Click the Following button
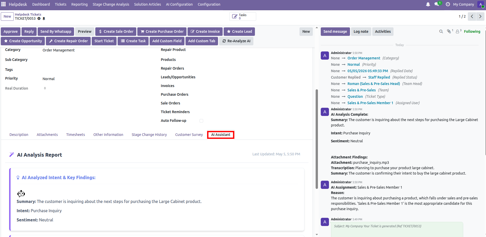This screenshot has width=486, height=237. point(472,31)
